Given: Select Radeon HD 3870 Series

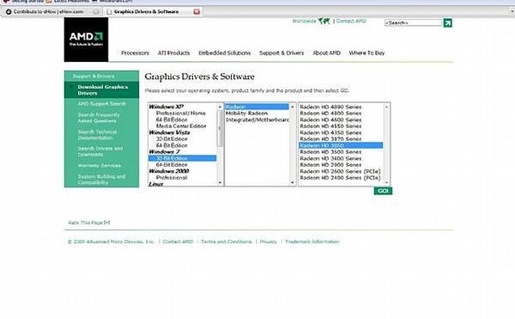Looking at the screenshot, I should pos(331,139).
